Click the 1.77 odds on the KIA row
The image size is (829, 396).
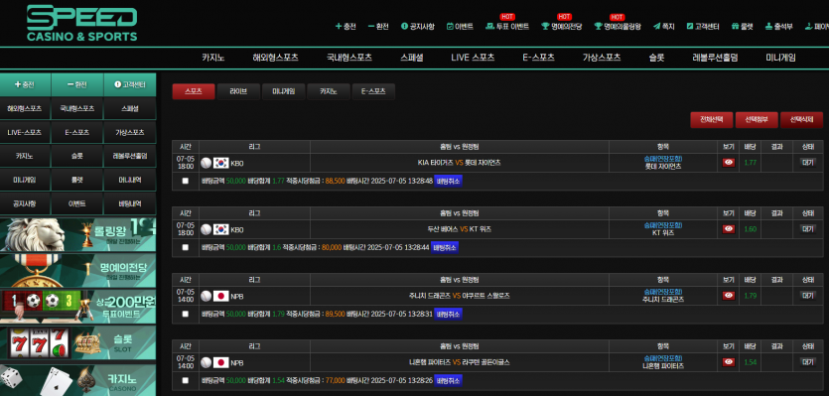tap(750, 163)
